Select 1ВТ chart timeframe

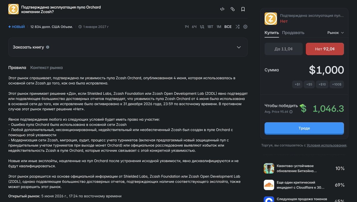[x=210, y=27]
